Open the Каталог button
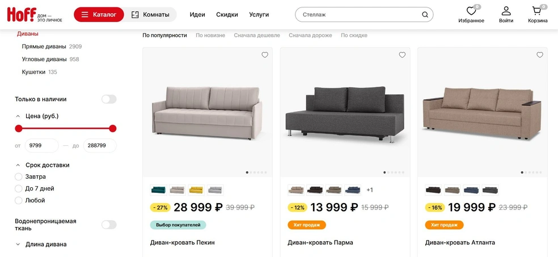 pyautogui.click(x=99, y=15)
